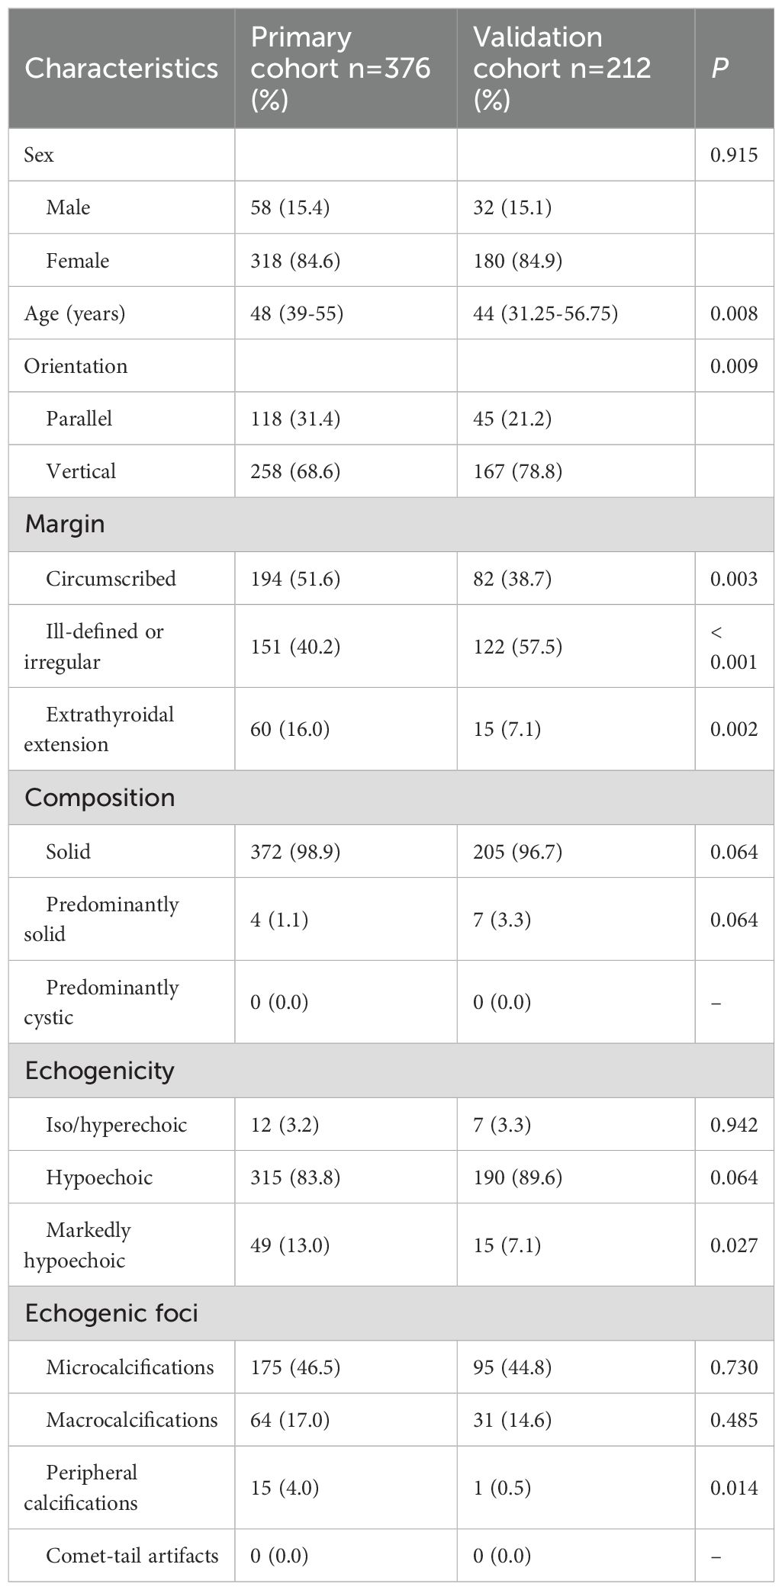Click the Composition section heading
This screenshot has width=782, height=1590.
click(100, 798)
